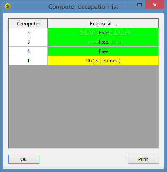
Task: Select the 'Release at ...' column header
Action: click(103, 23)
